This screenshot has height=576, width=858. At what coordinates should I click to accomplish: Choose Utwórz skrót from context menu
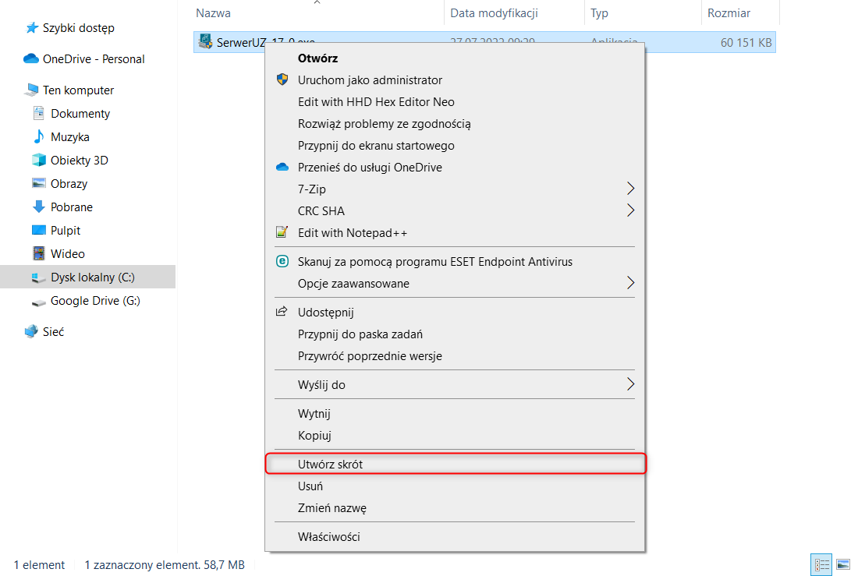tap(331, 465)
